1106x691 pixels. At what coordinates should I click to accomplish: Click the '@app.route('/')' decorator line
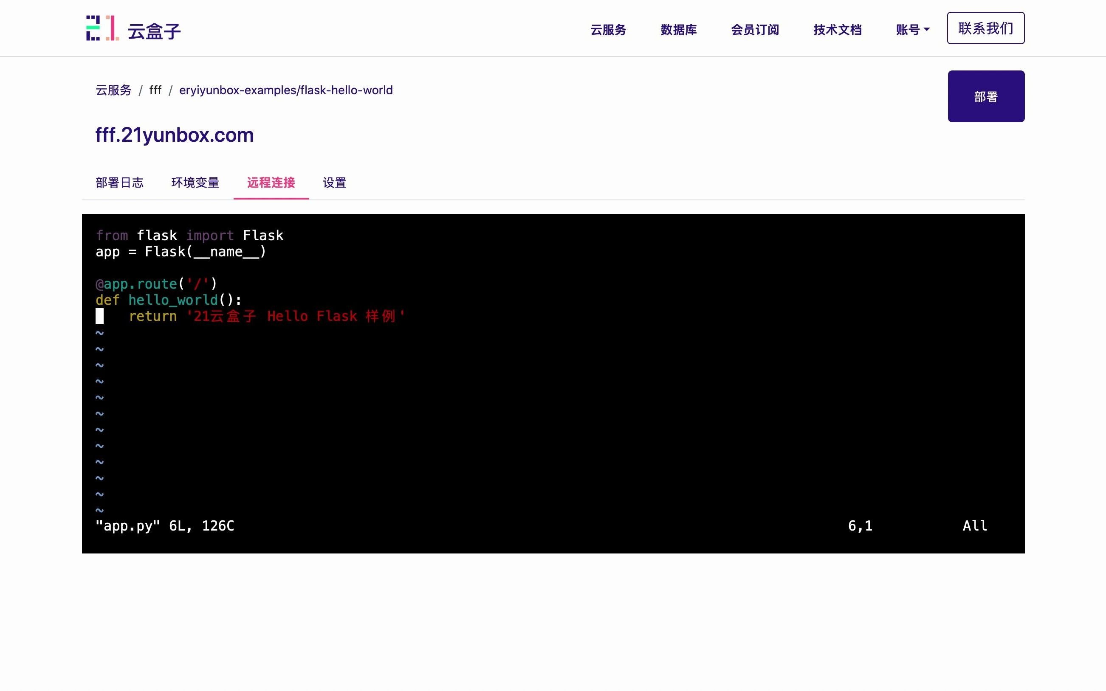pos(156,284)
